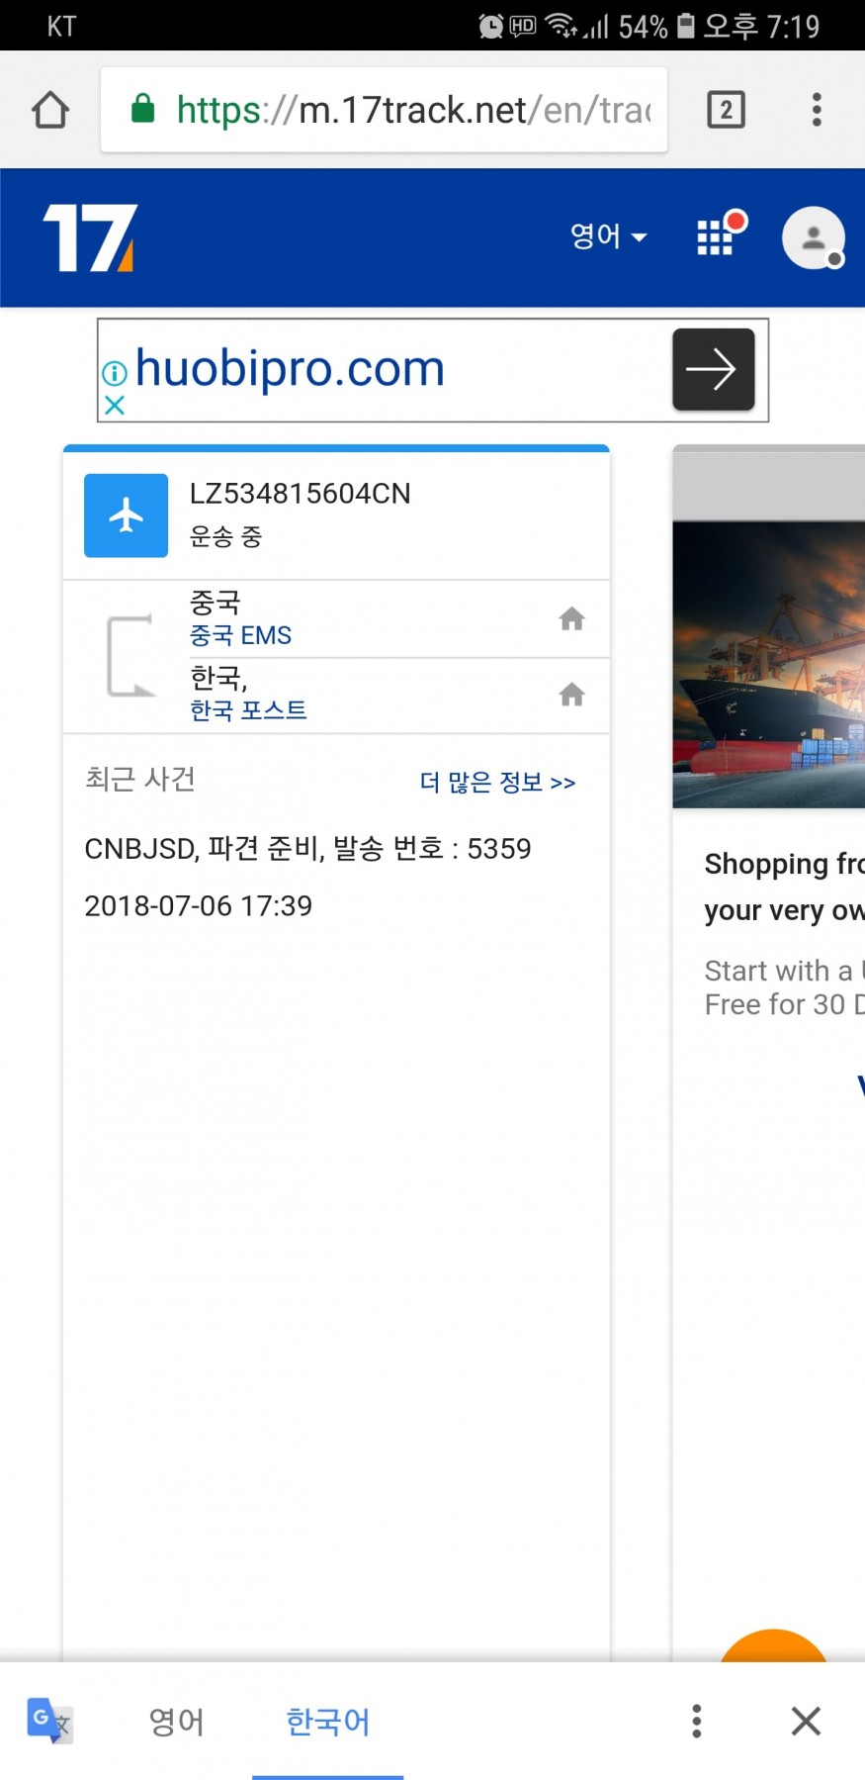Screen dimensions: 865x1780
Task: Open the browser tab switcher showing 2
Action: (726, 110)
